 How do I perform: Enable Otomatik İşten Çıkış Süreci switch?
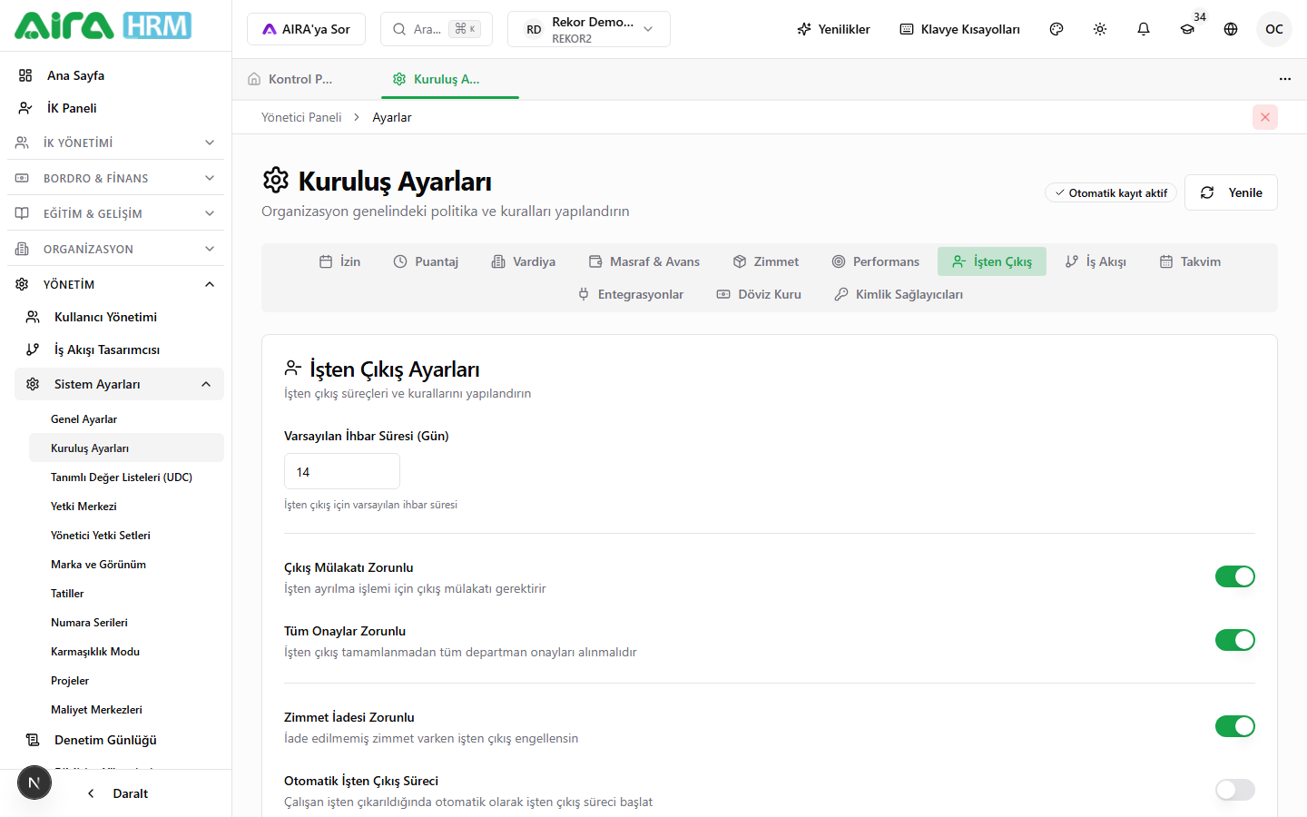click(x=1235, y=790)
